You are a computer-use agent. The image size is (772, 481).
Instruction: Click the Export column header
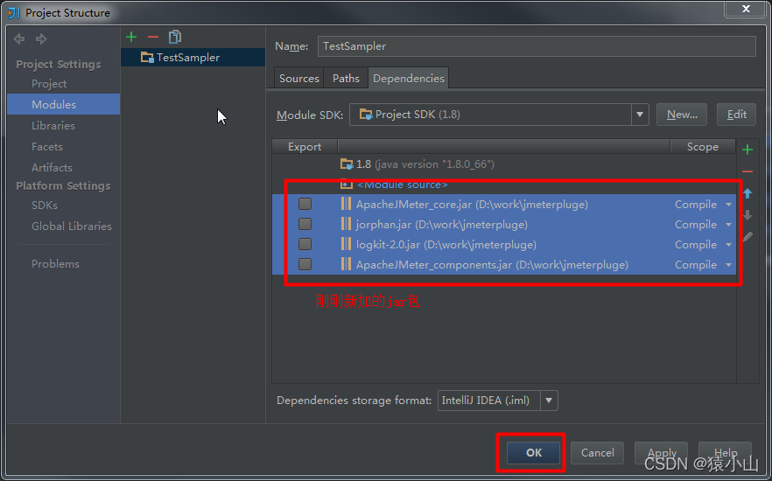(305, 147)
